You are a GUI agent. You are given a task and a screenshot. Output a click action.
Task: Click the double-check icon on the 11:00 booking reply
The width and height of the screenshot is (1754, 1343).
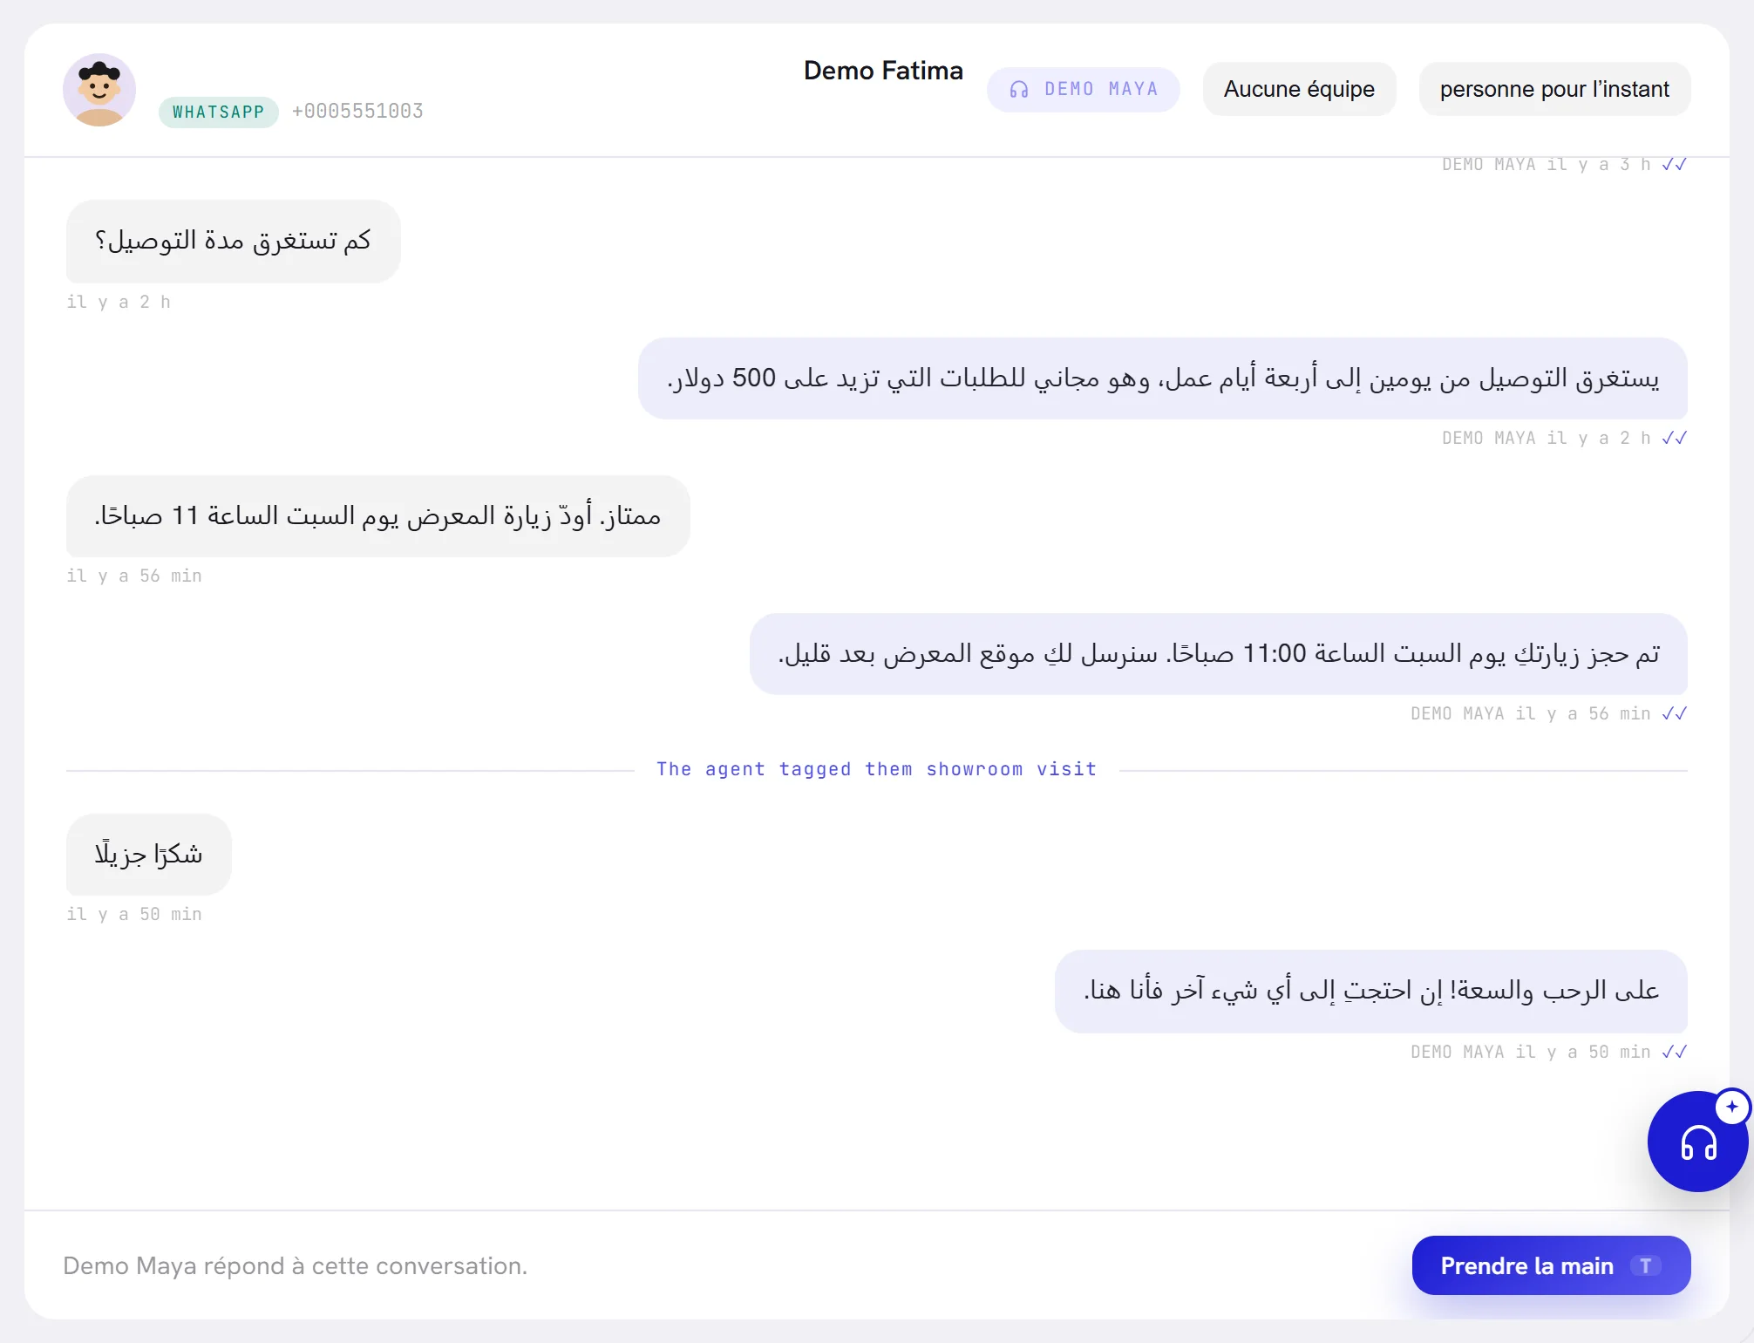[x=1674, y=713]
